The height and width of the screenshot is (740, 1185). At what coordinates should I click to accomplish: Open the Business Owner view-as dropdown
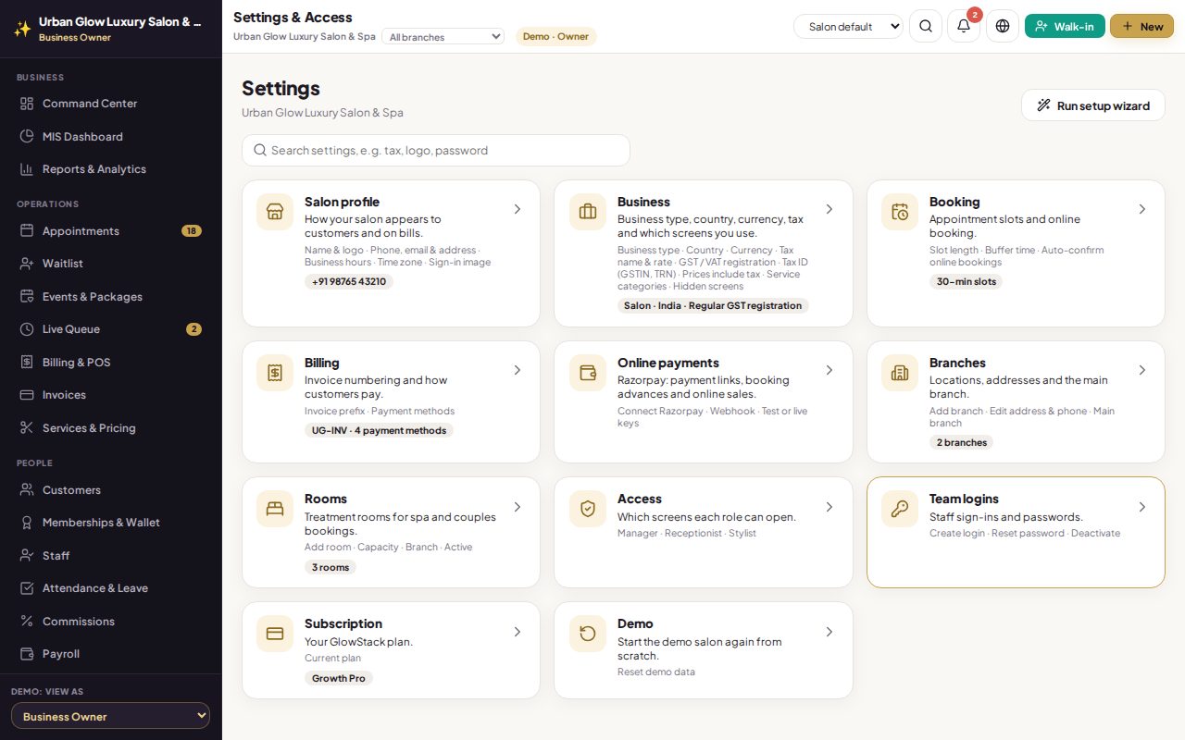pos(110,716)
